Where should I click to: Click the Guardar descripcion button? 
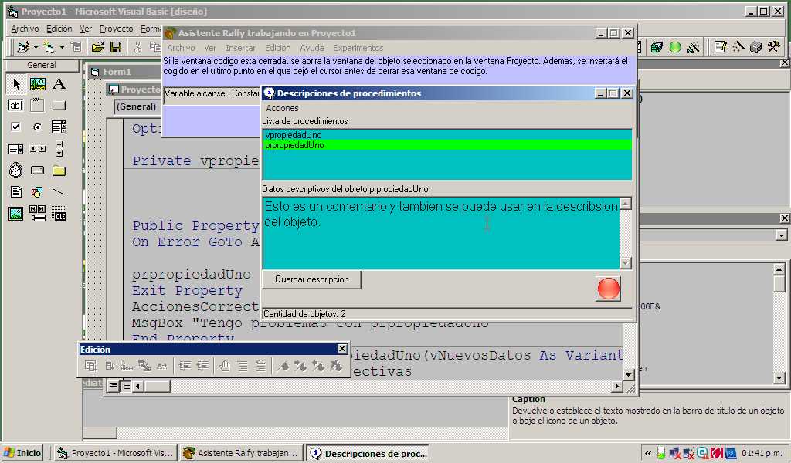click(x=312, y=279)
